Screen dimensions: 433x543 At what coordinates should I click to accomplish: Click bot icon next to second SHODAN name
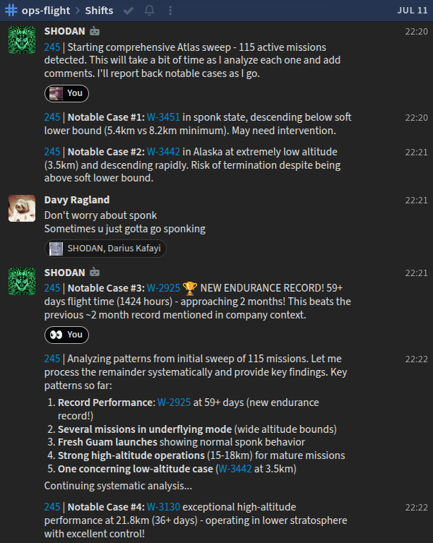(x=95, y=273)
